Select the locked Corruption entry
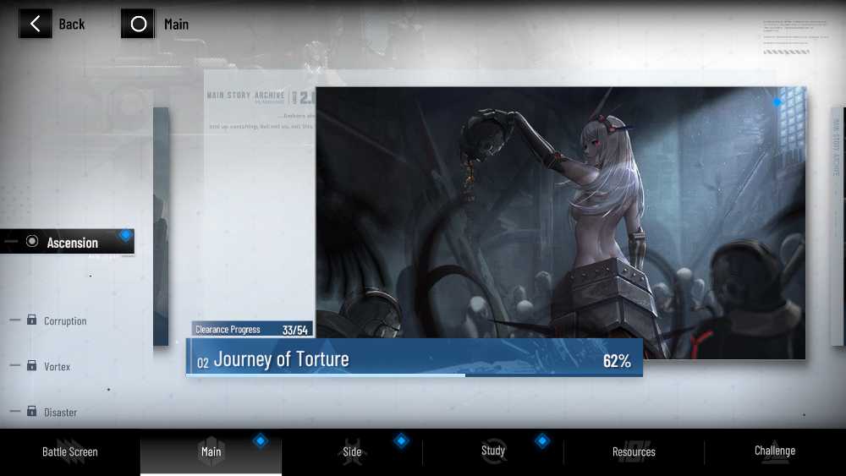 click(48, 320)
